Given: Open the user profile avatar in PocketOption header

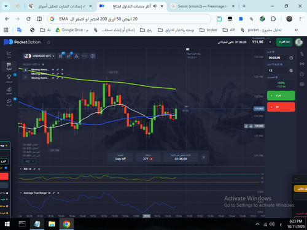Looking at the screenshot, I should (x=299, y=42).
